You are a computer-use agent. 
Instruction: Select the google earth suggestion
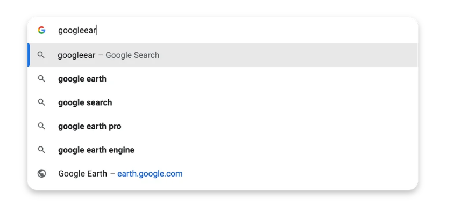point(223,79)
